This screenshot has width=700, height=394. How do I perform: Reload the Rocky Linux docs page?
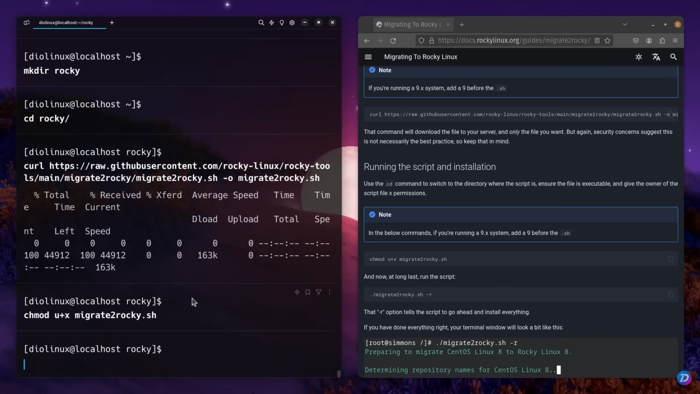[393, 41]
